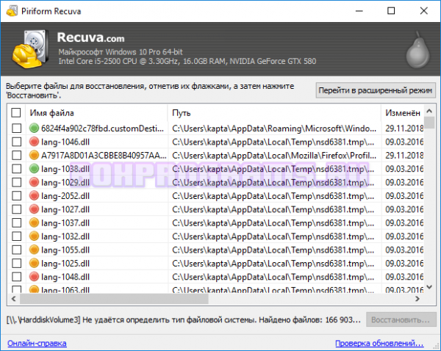
Task: Check the box for 6824f4a902c78fbd.customDesti file
Action: (17, 129)
